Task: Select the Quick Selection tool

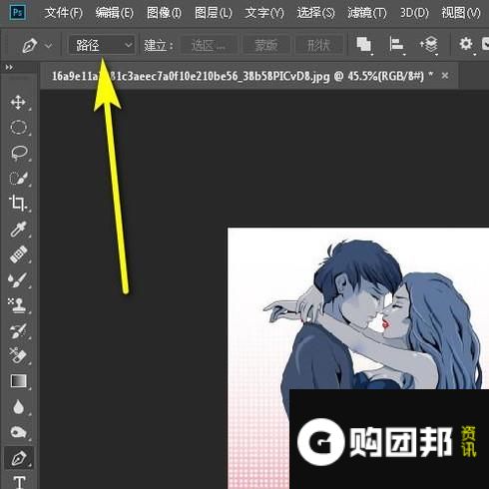Action: tap(18, 179)
